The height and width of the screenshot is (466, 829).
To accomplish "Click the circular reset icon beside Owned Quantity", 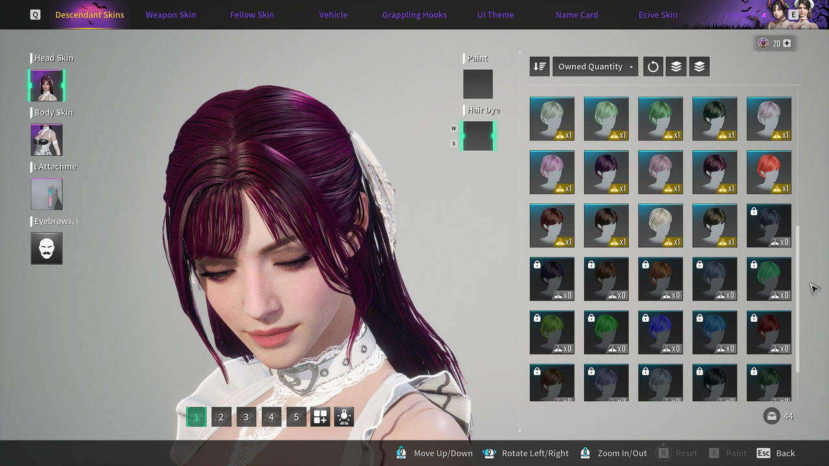I will click(x=653, y=67).
